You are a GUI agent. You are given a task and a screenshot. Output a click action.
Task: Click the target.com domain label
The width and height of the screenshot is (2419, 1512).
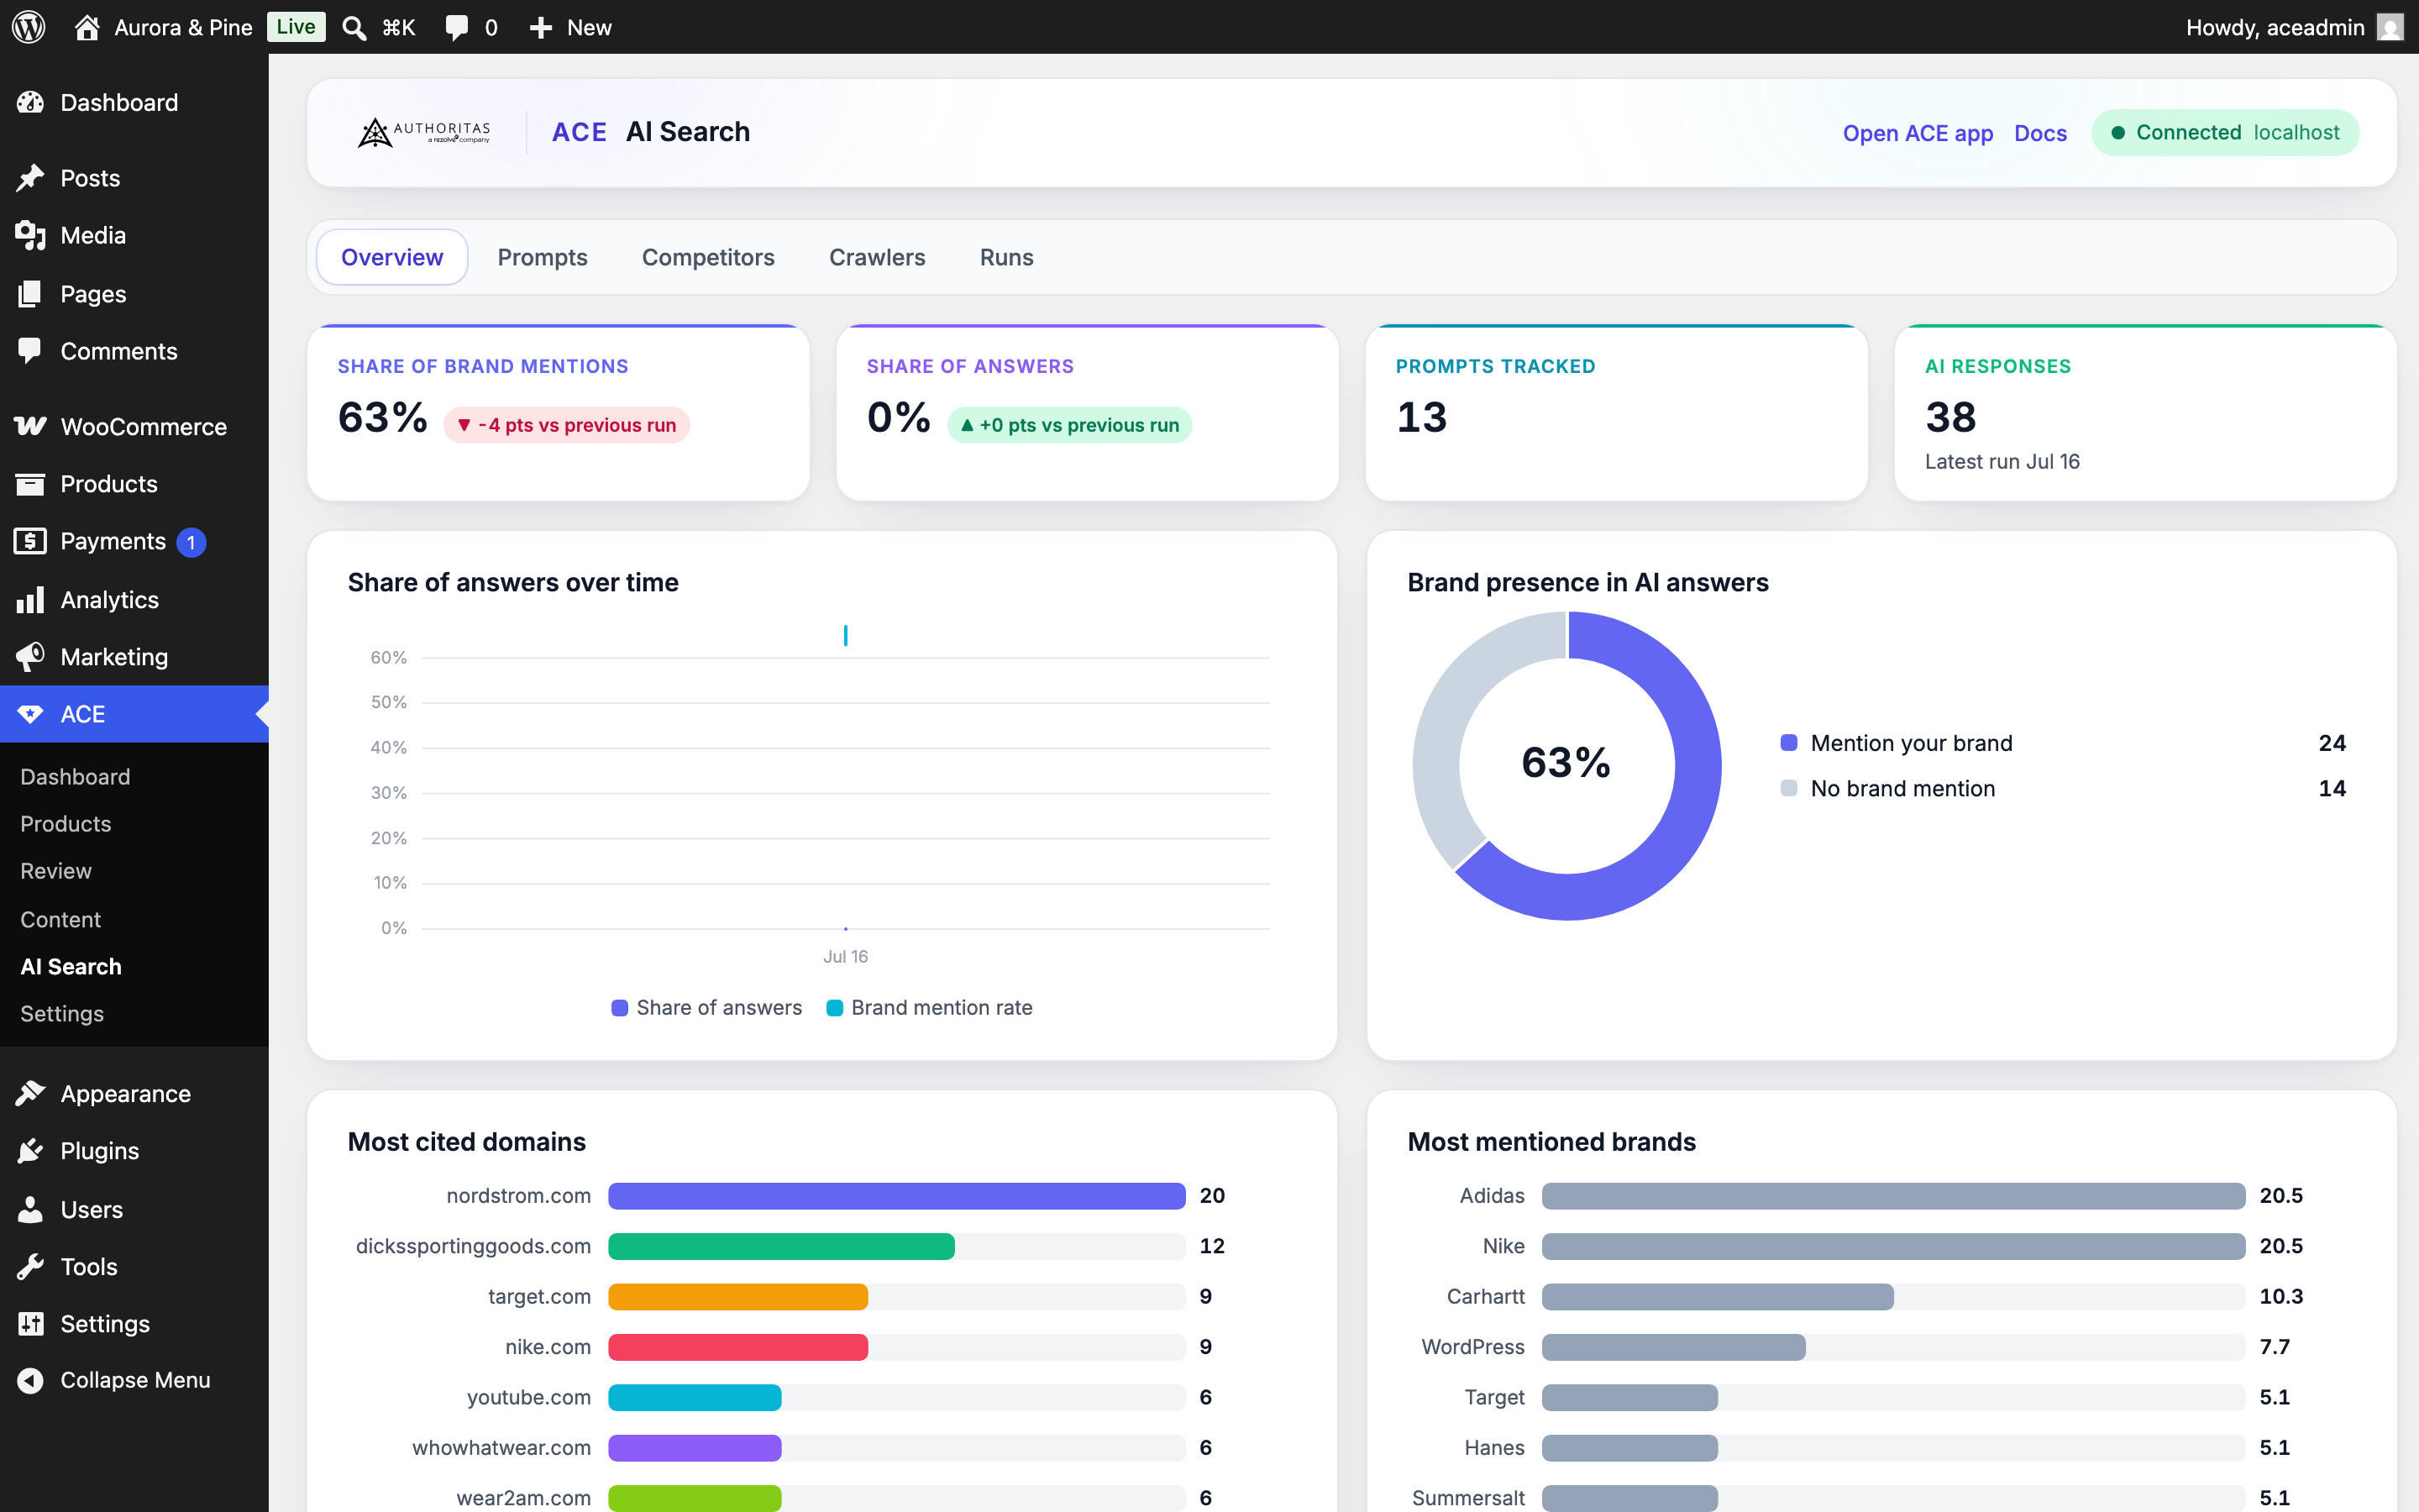coord(540,1296)
